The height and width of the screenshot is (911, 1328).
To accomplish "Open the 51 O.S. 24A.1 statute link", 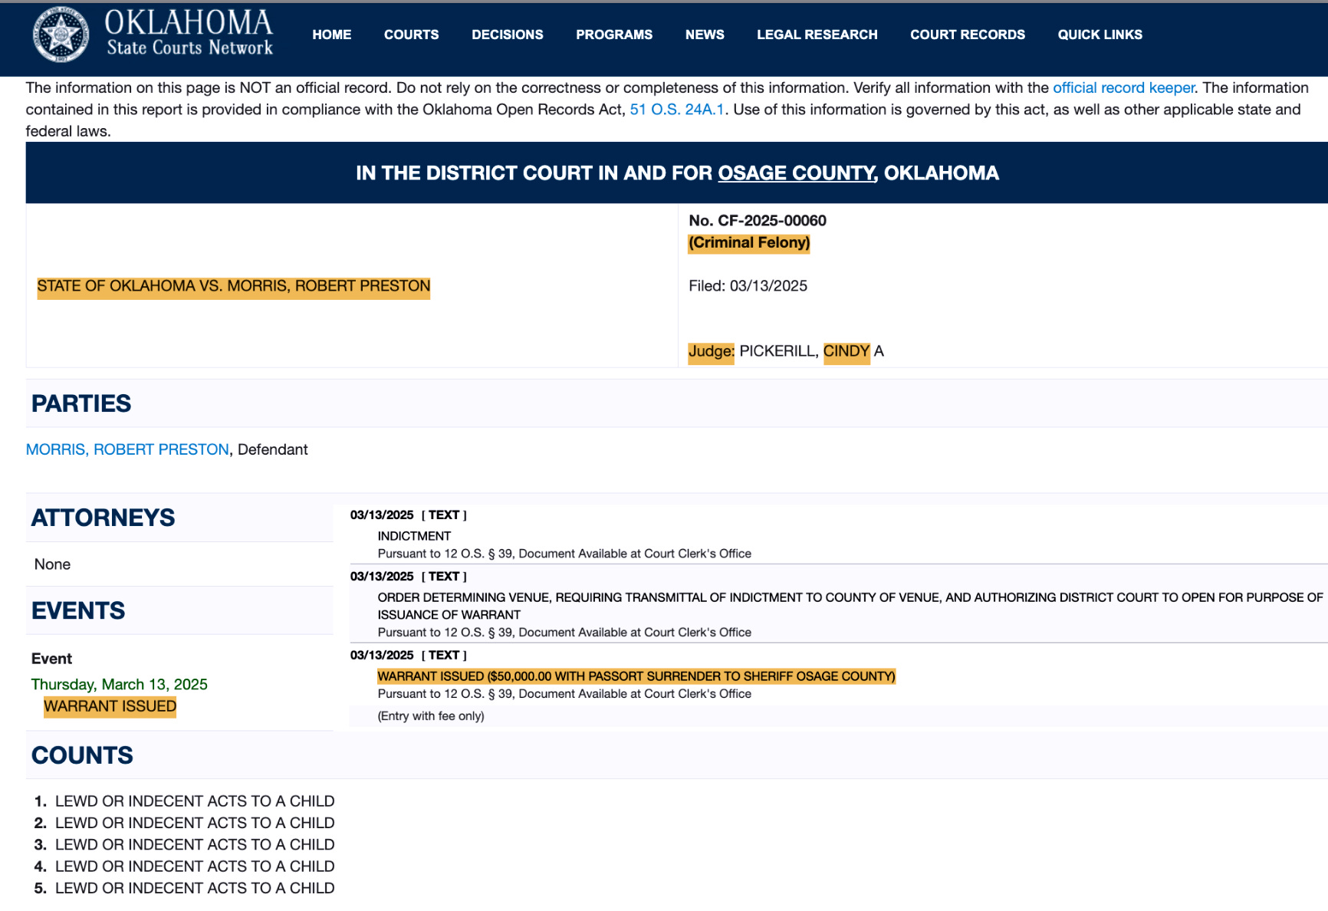I will (677, 109).
